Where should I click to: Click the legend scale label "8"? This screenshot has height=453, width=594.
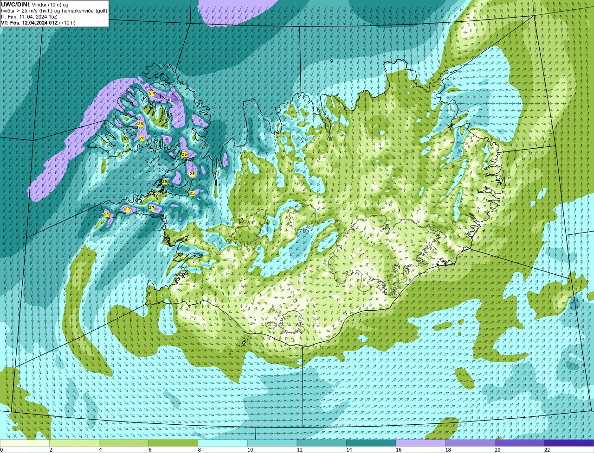point(199,450)
